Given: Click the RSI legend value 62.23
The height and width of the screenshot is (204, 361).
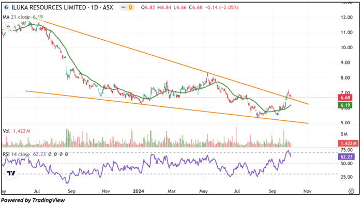Looking at the screenshot, I should coord(39,154).
